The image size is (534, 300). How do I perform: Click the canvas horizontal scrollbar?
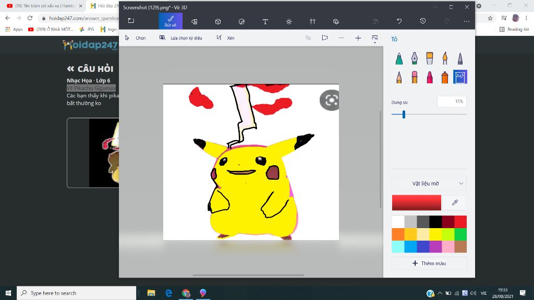248,275
